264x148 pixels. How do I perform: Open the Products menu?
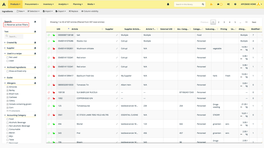click(x=15, y=4)
